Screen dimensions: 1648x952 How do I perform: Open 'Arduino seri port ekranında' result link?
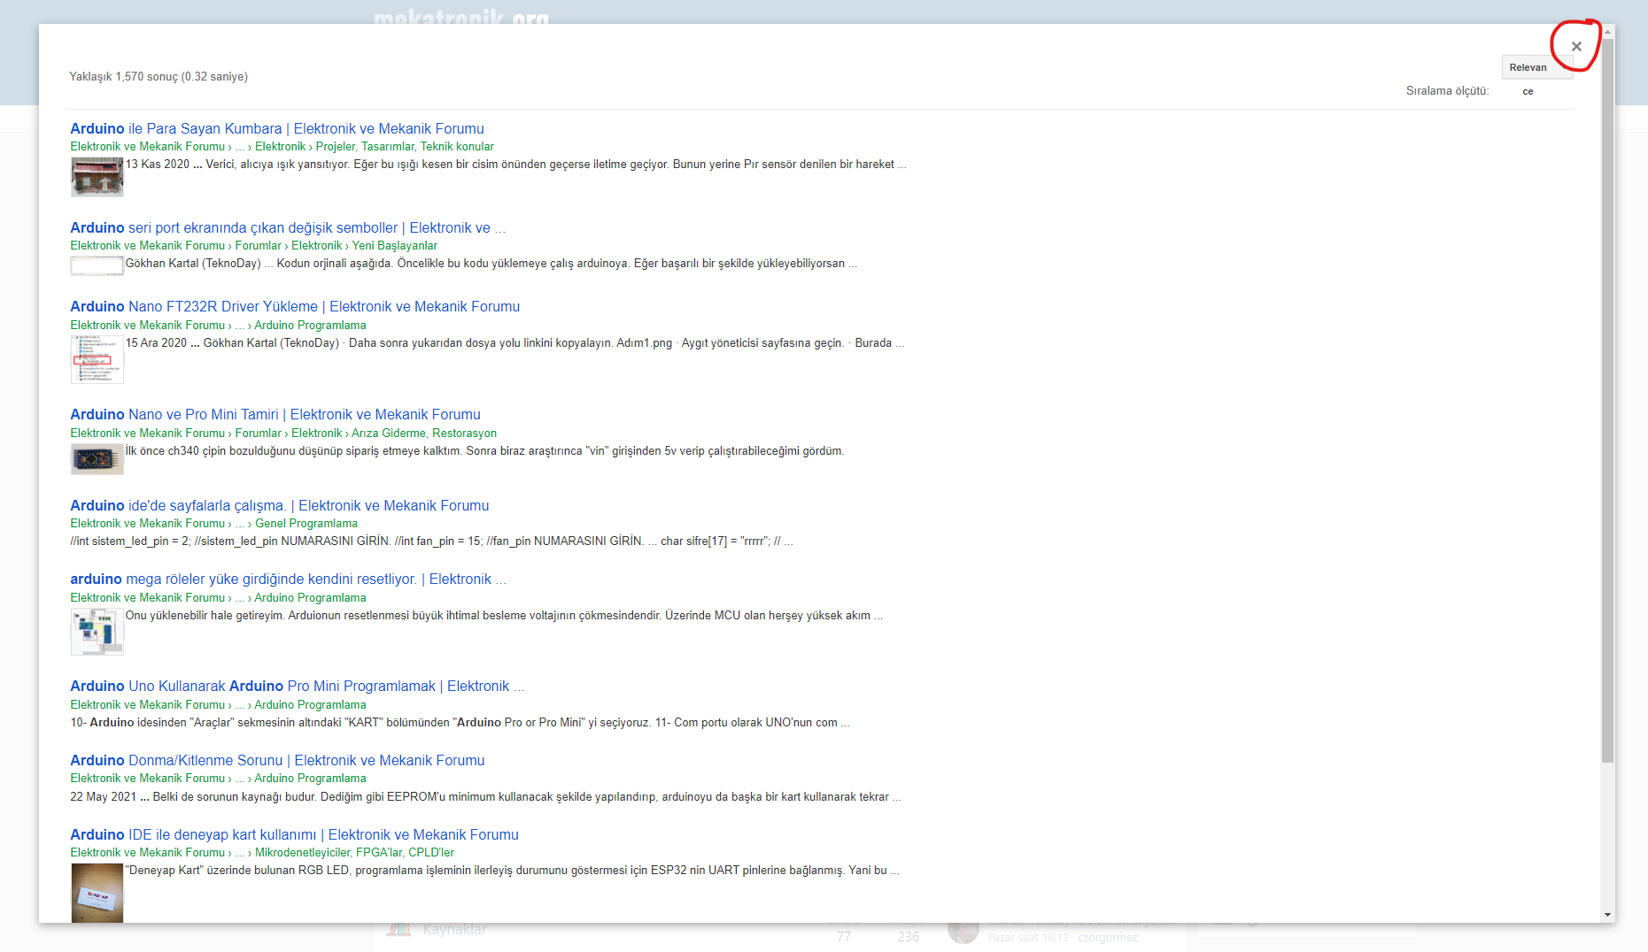click(287, 228)
